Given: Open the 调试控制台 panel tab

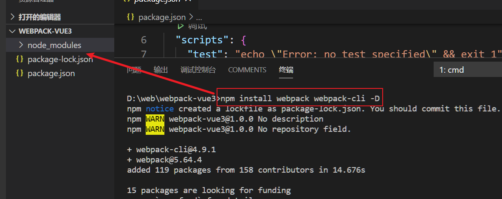Looking at the screenshot, I should pos(198,70).
